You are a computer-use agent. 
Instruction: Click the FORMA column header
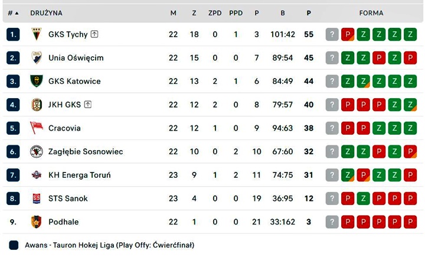click(371, 13)
